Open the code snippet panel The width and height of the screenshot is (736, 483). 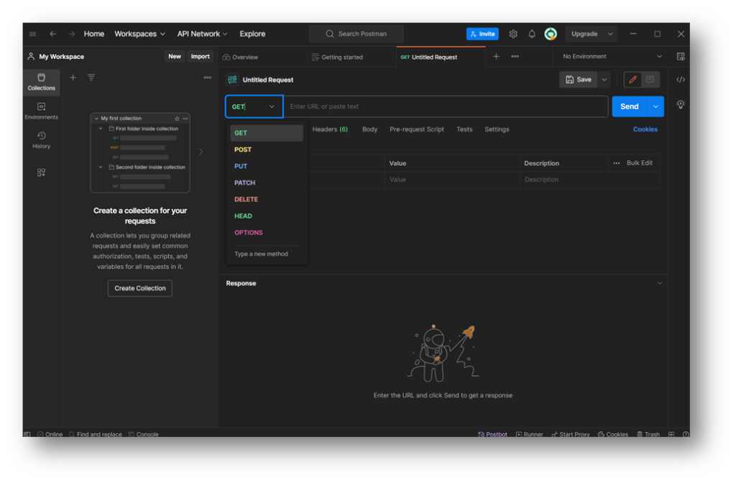[x=681, y=80]
